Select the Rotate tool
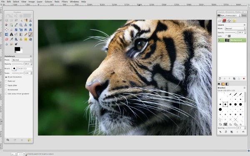The image size is (250, 156). click(x=16, y=30)
